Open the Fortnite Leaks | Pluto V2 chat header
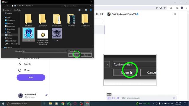The height and width of the screenshot is (106, 189). (123, 14)
